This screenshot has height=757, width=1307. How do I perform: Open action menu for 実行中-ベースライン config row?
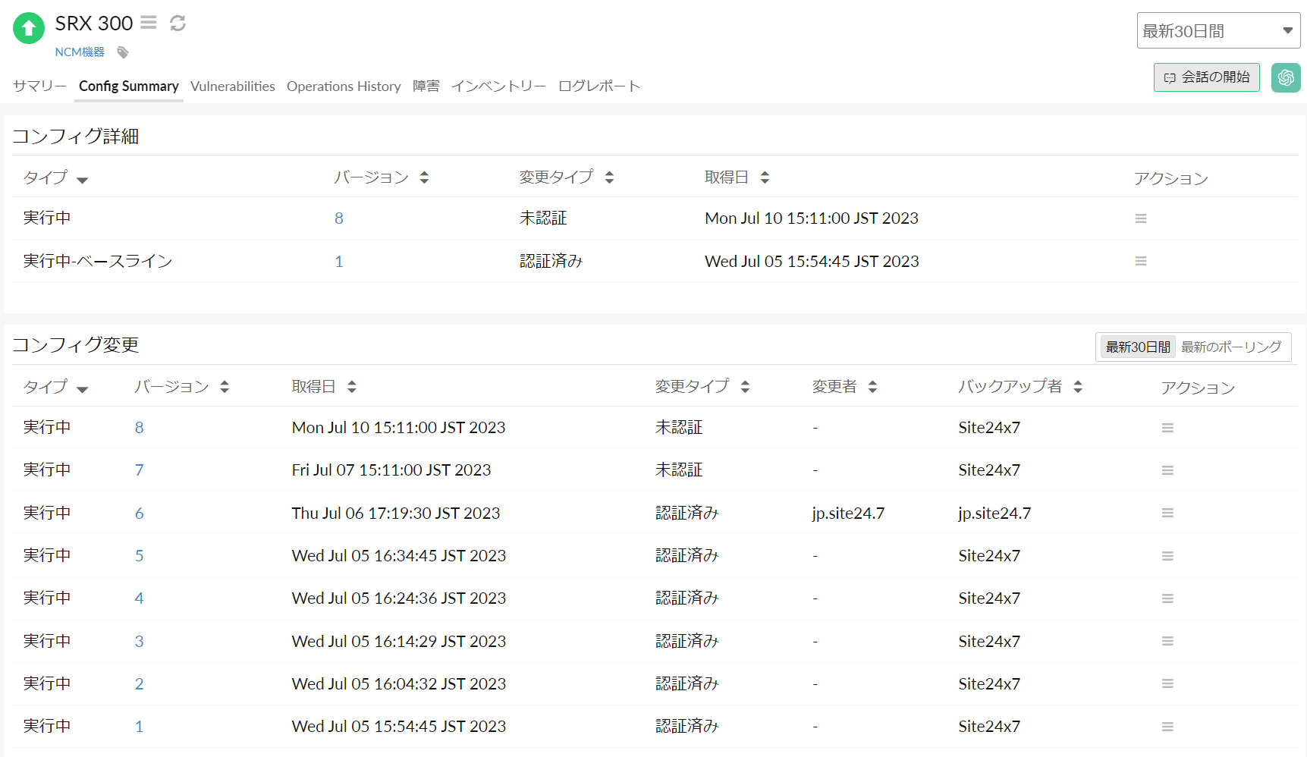point(1140,261)
